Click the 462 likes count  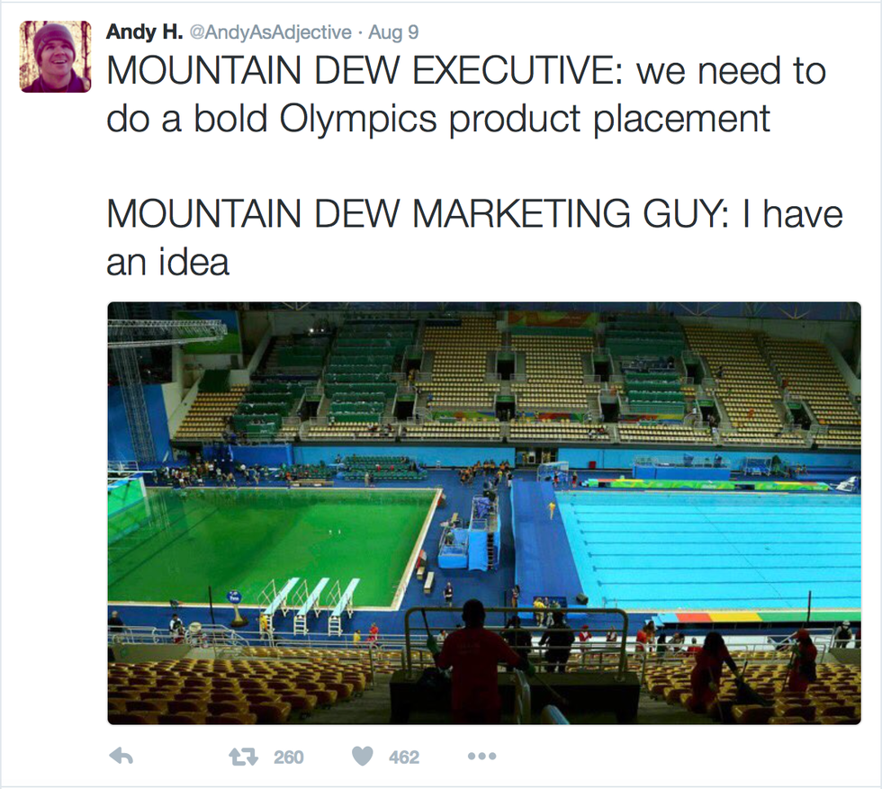404,758
